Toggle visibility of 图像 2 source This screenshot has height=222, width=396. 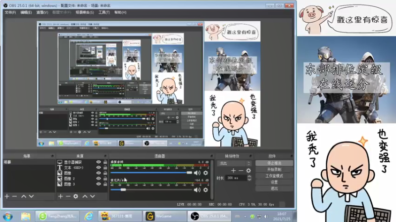tap(99, 179)
